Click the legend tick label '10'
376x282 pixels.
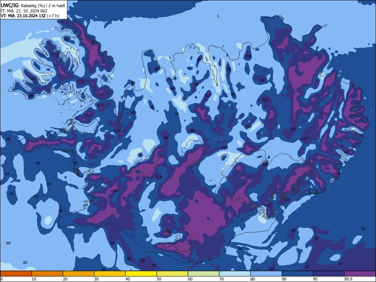(x=34, y=279)
